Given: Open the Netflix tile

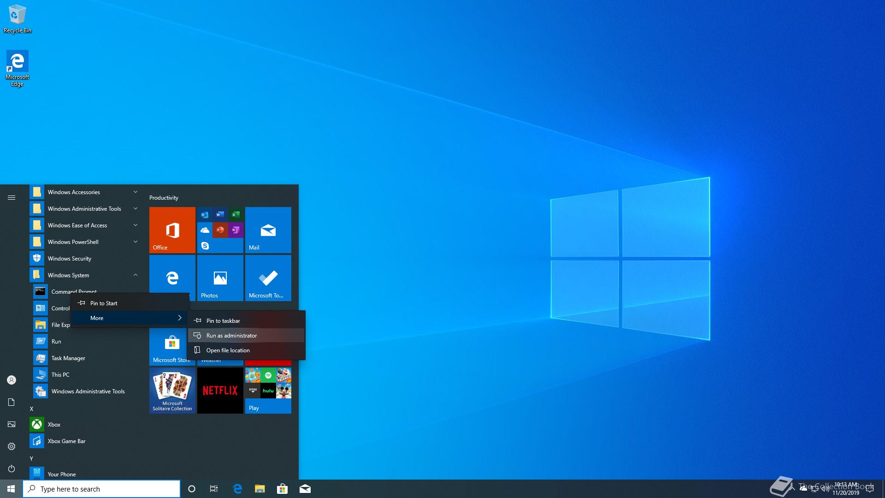Looking at the screenshot, I should (220, 391).
